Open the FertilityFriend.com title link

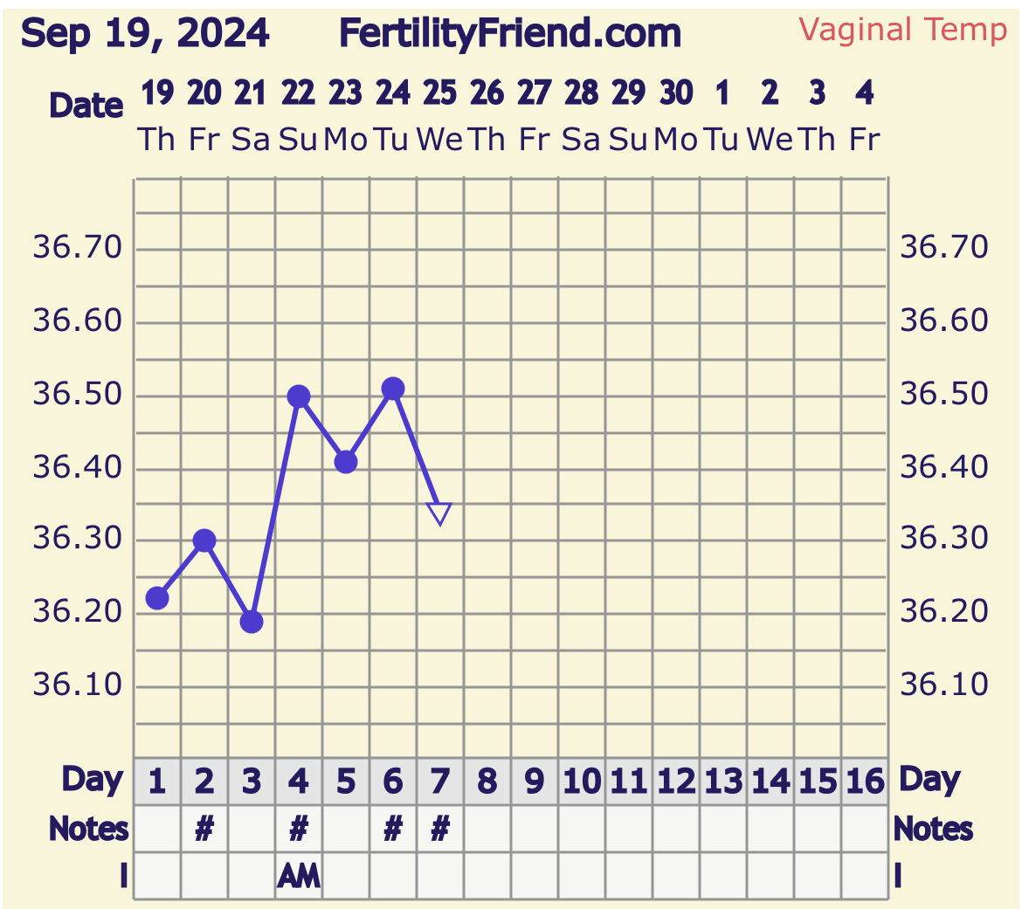coord(509,34)
